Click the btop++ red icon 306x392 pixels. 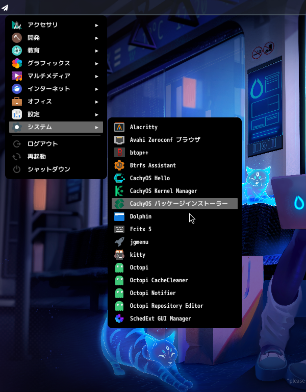(119, 153)
